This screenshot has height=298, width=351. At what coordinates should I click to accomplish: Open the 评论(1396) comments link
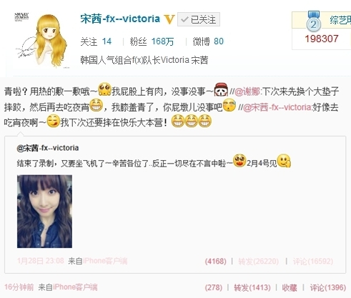[328, 288]
